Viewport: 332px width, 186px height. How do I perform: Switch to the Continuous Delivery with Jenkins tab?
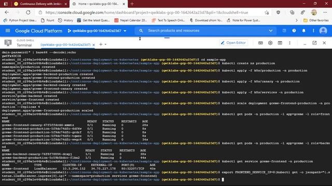click(40, 4)
